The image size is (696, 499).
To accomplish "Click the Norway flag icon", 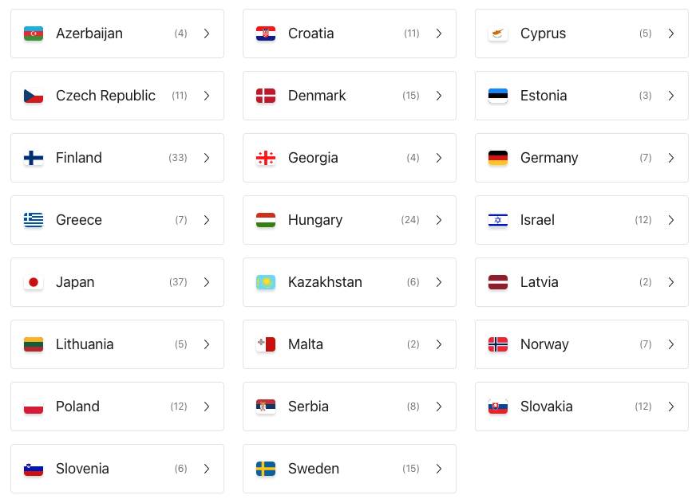I will point(497,344).
